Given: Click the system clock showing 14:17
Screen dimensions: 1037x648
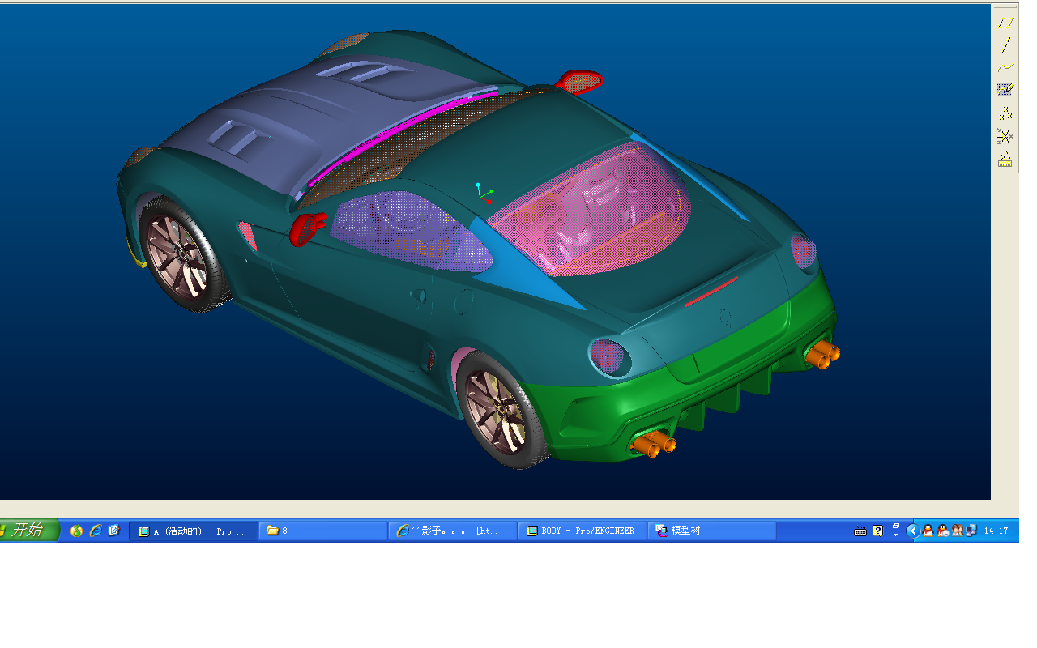Looking at the screenshot, I should tap(996, 531).
